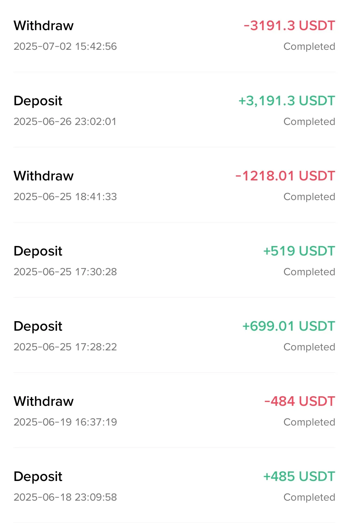The image size is (349, 523).
Task: Tap the +485 USDT deposit amount
Action: [299, 476]
